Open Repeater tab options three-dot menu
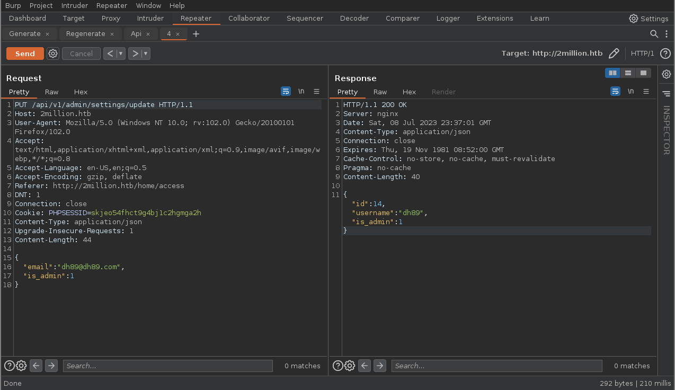 667,34
